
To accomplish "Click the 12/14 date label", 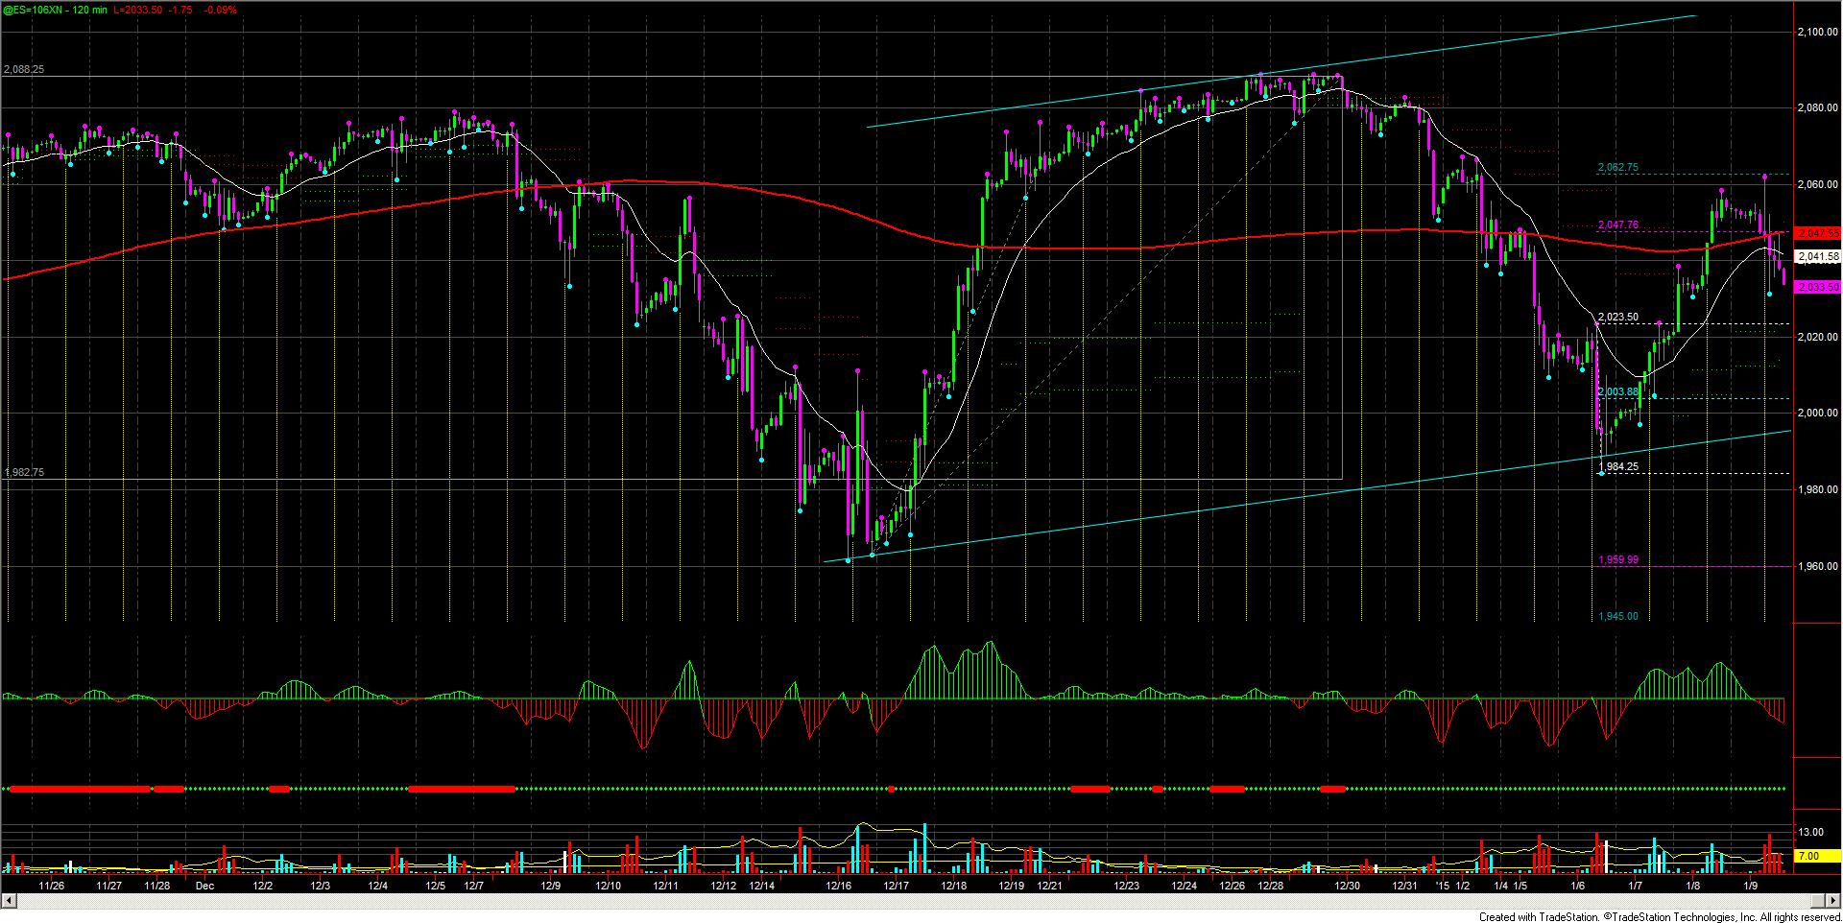I will (x=762, y=887).
